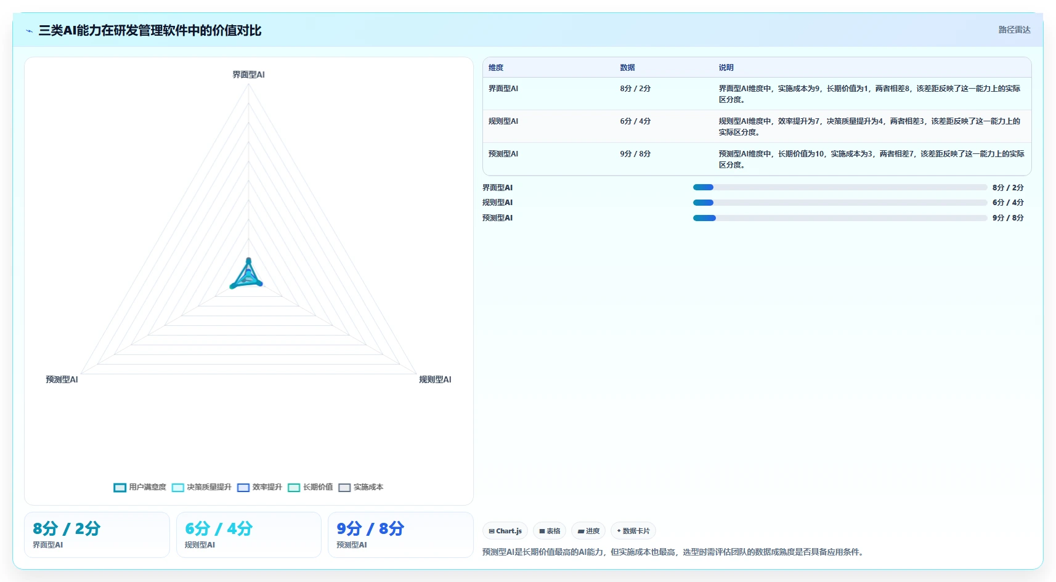
Task: Click the 说明 column header
Action: (726, 68)
